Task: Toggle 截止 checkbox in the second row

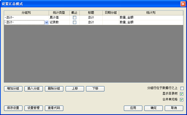Action: coord(74,22)
